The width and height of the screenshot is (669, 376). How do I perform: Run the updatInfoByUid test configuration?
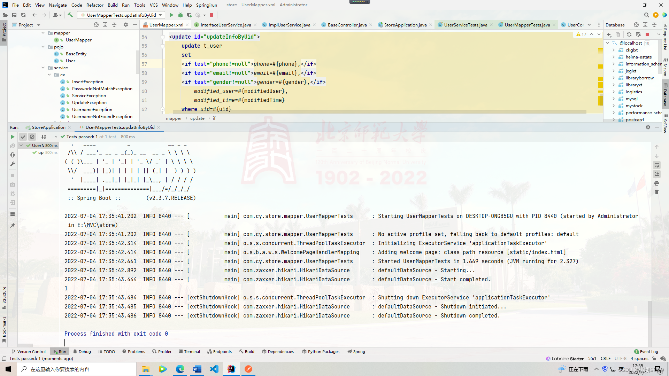point(171,15)
